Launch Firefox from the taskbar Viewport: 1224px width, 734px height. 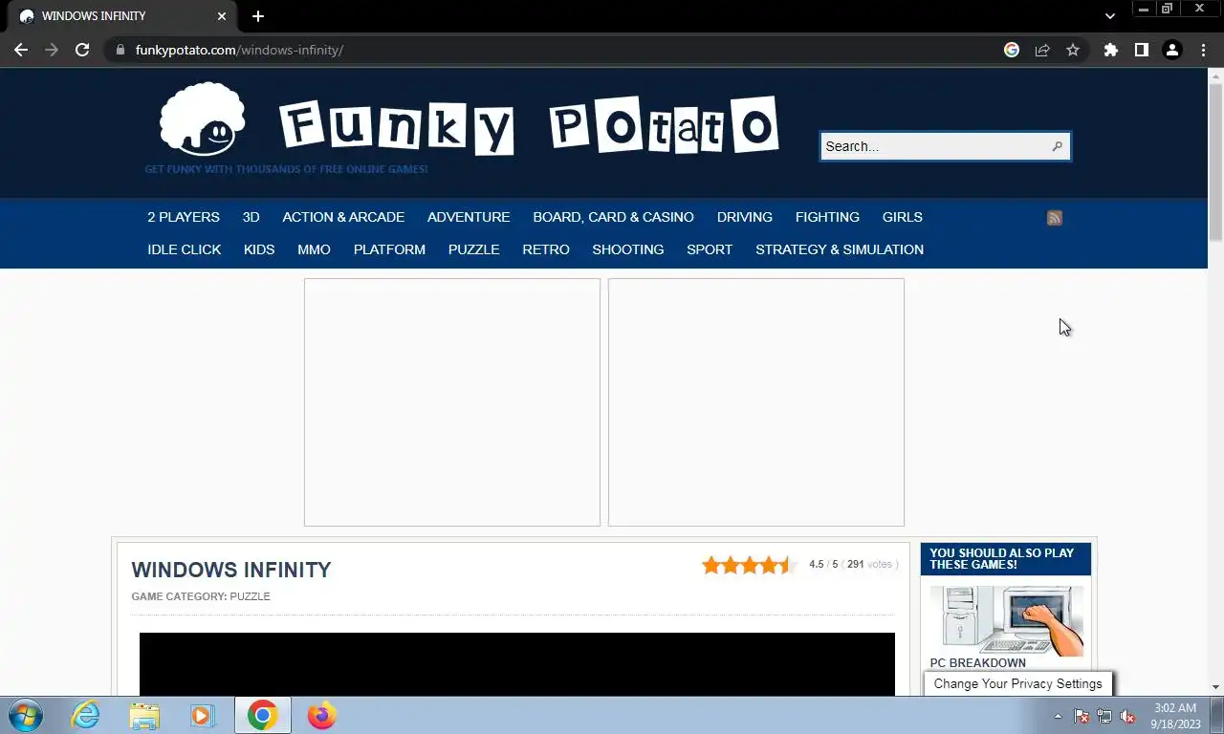321,715
